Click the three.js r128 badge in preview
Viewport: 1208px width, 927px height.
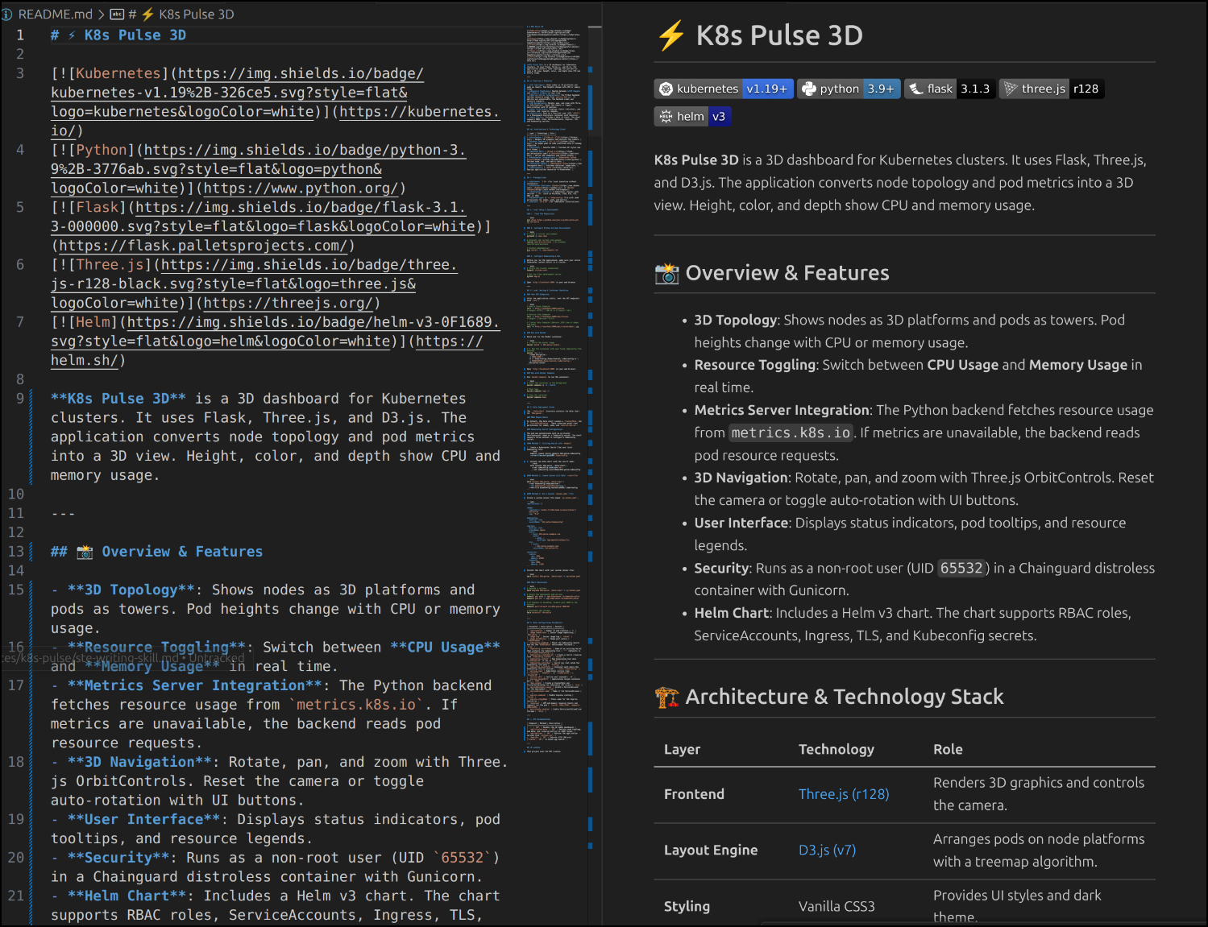click(x=1052, y=89)
